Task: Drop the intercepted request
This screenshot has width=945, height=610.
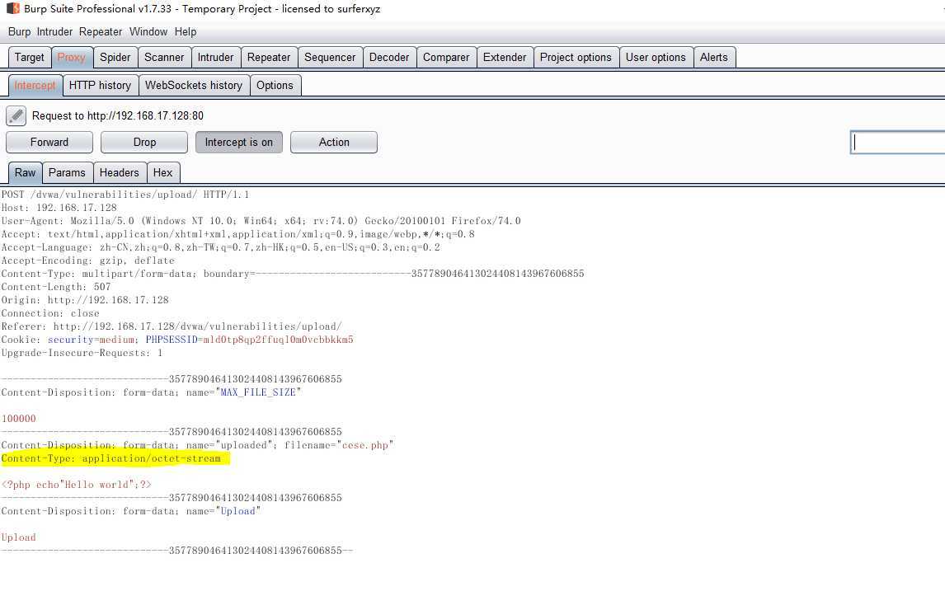Action: [144, 143]
